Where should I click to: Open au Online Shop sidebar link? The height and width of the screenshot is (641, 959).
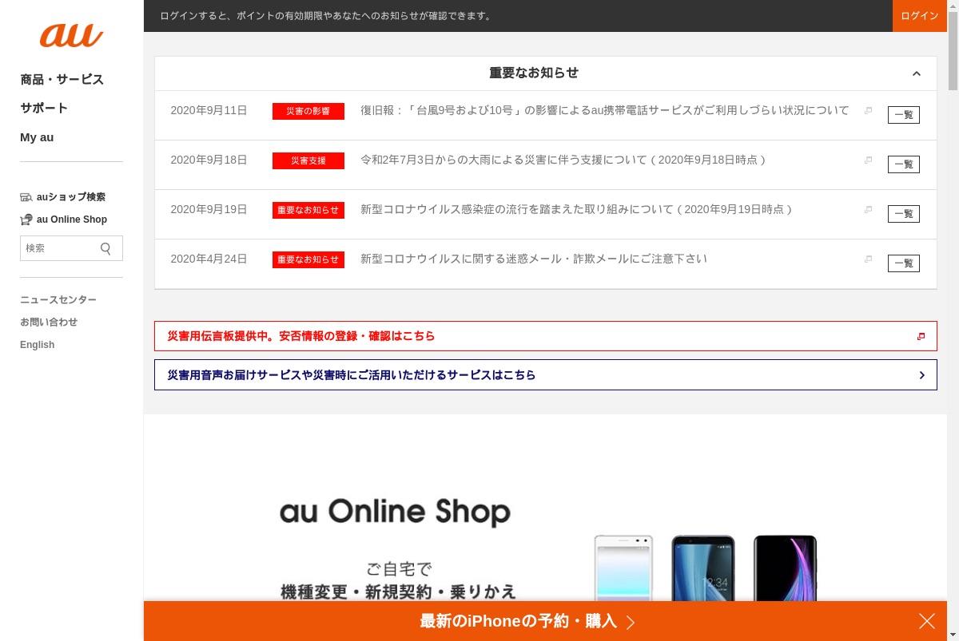72,220
